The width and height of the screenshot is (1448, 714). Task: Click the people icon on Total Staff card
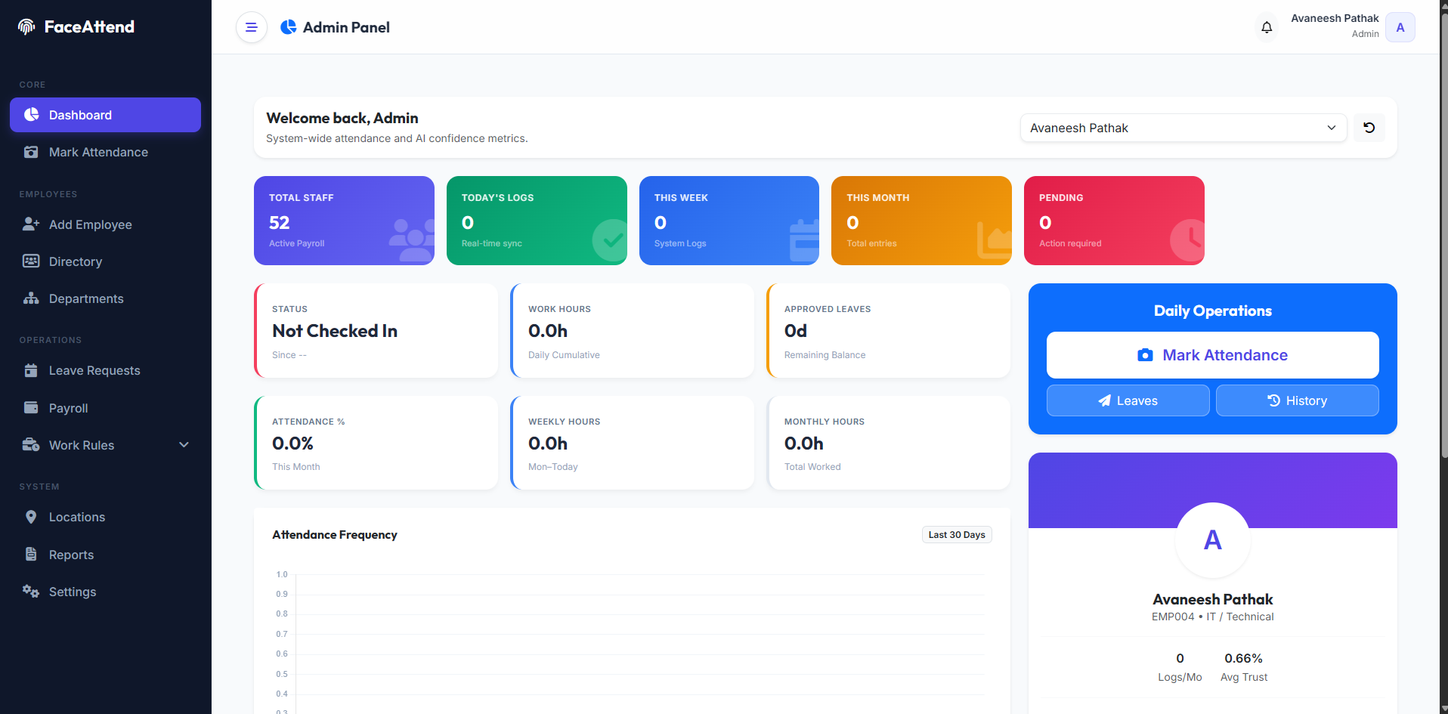pyautogui.click(x=412, y=240)
